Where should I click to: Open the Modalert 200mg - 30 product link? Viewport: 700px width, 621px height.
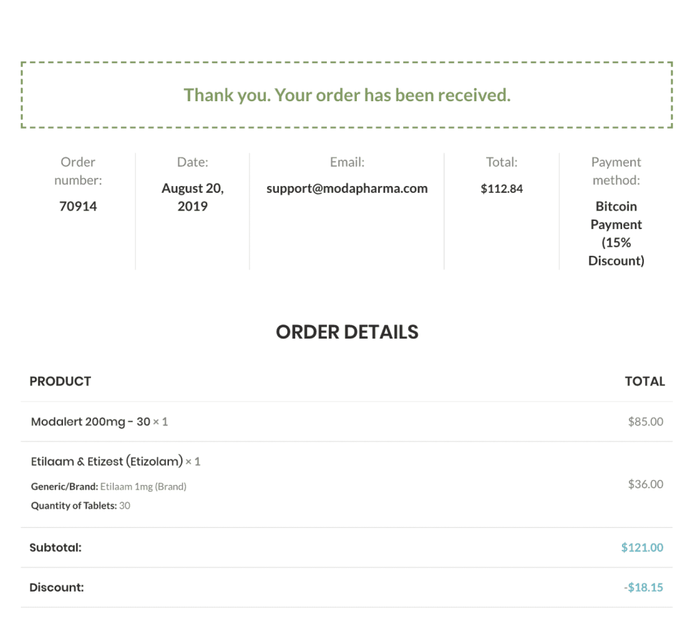(x=90, y=422)
